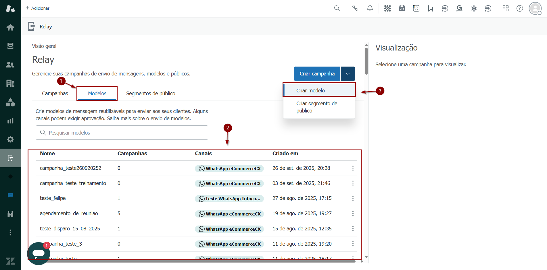The width and height of the screenshot is (547, 270).
Task: Switch to Segmentos de público tab
Action: [x=151, y=94]
